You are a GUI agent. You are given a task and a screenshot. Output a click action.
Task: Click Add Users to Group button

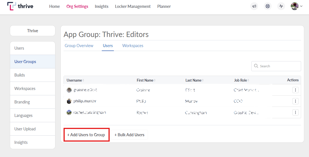pos(86,135)
